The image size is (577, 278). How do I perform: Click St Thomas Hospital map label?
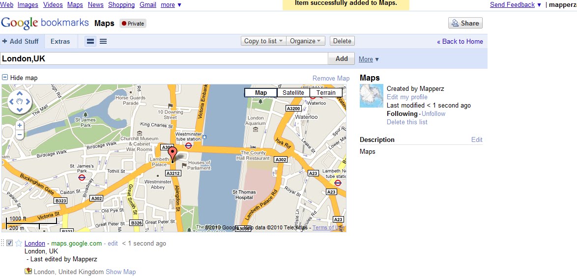point(244,195)
